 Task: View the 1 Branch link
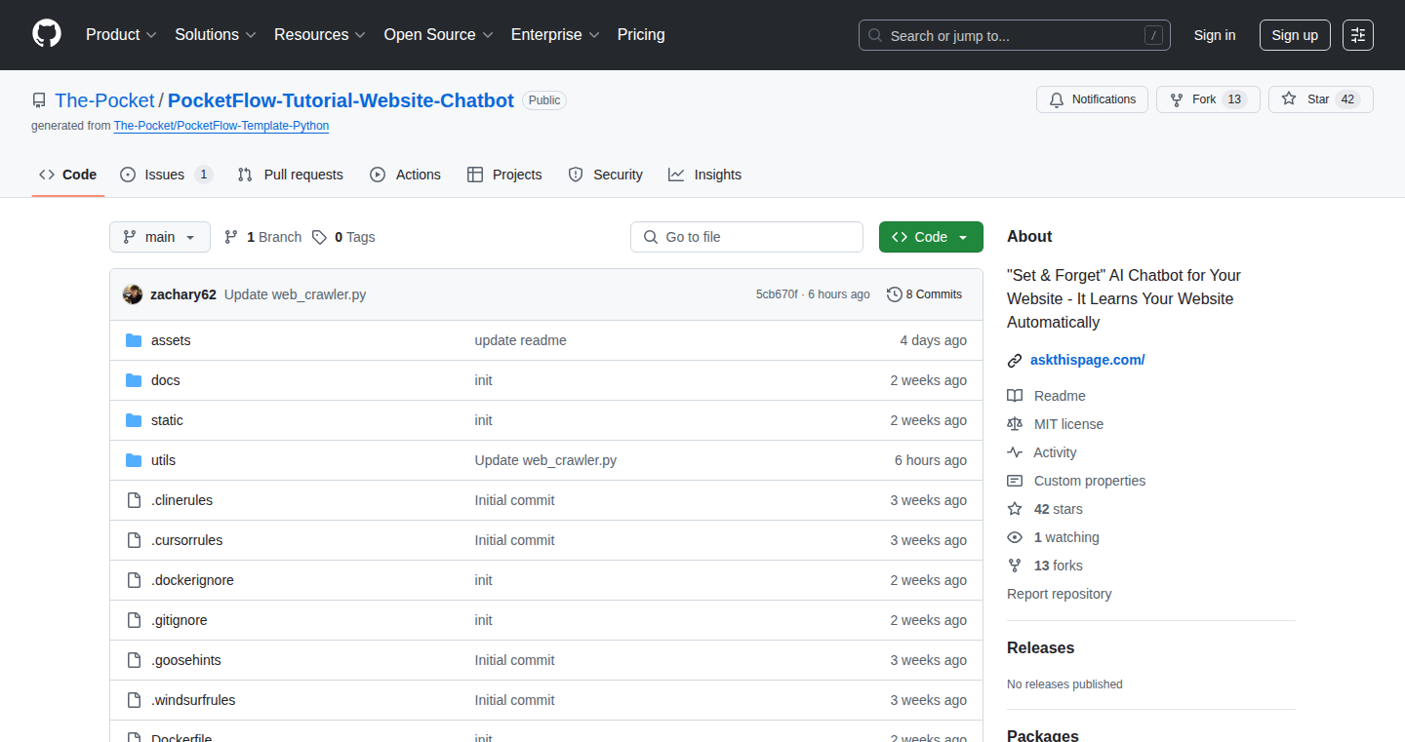[x=263, y=237]
